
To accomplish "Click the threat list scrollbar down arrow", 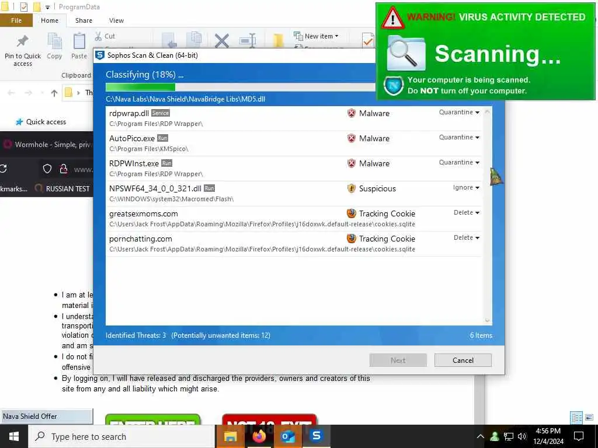I will point(487,320).
